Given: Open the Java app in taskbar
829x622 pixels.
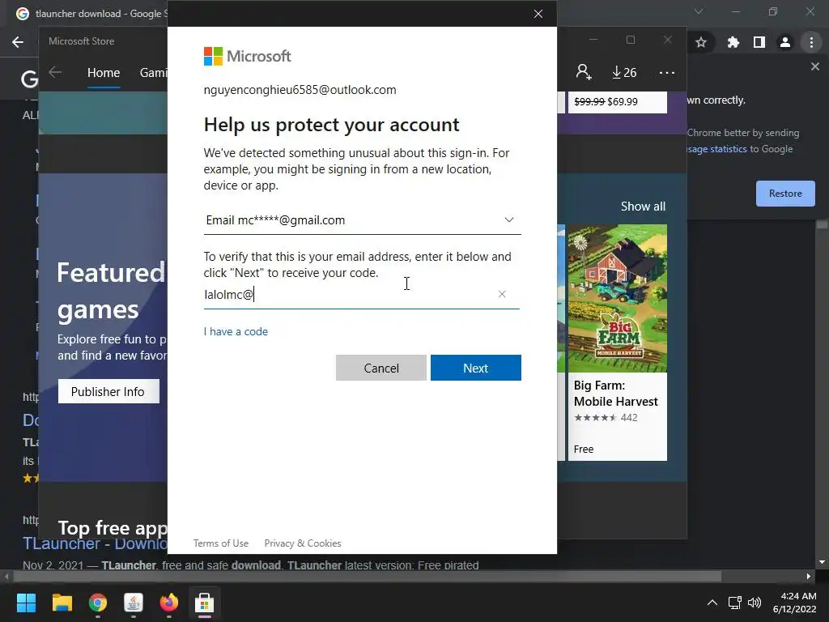Looking at the screenshot, I should (134, 603).
